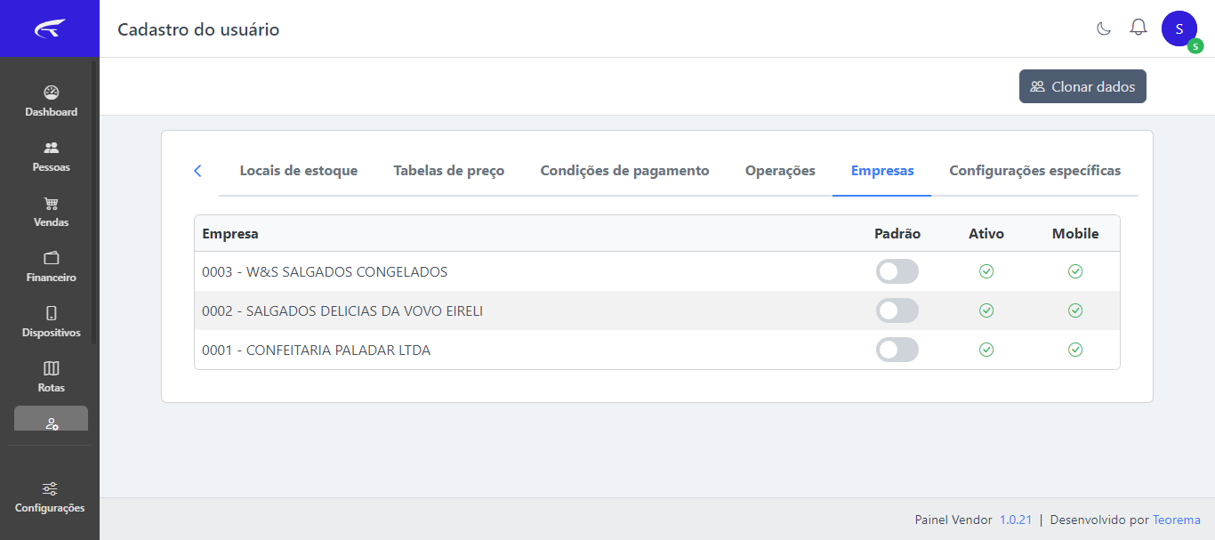
Task: Click the Mobile column header
Action: coord(1075,234)
